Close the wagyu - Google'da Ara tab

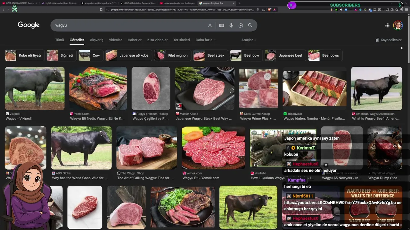click(x=234, y=3)
